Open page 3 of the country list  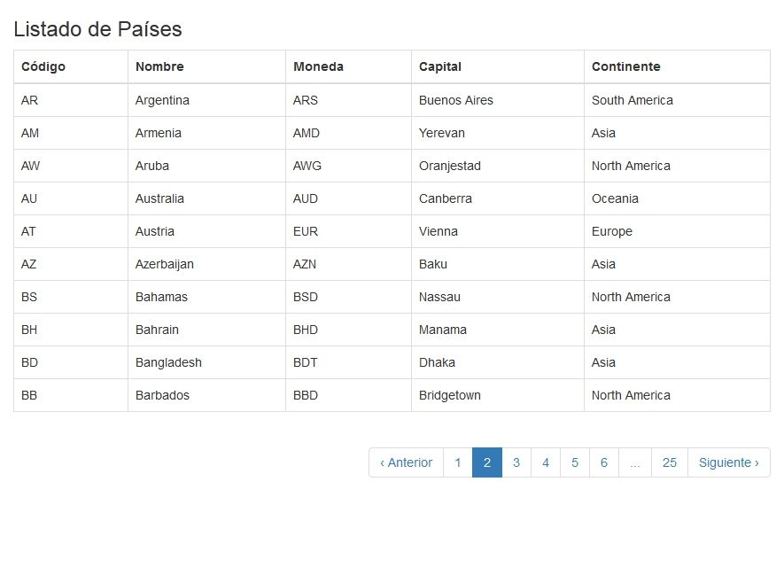coord(516,462)
